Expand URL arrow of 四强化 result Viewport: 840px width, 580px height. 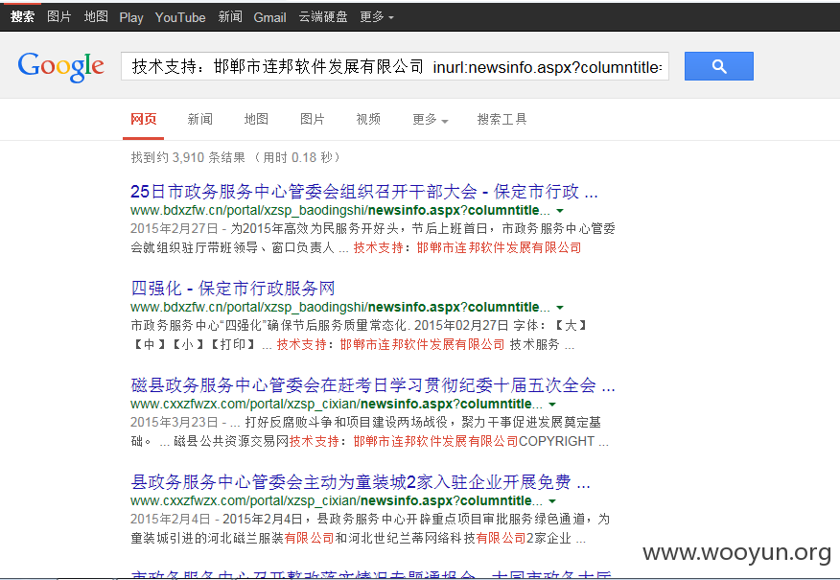click(x=560, y=308)
